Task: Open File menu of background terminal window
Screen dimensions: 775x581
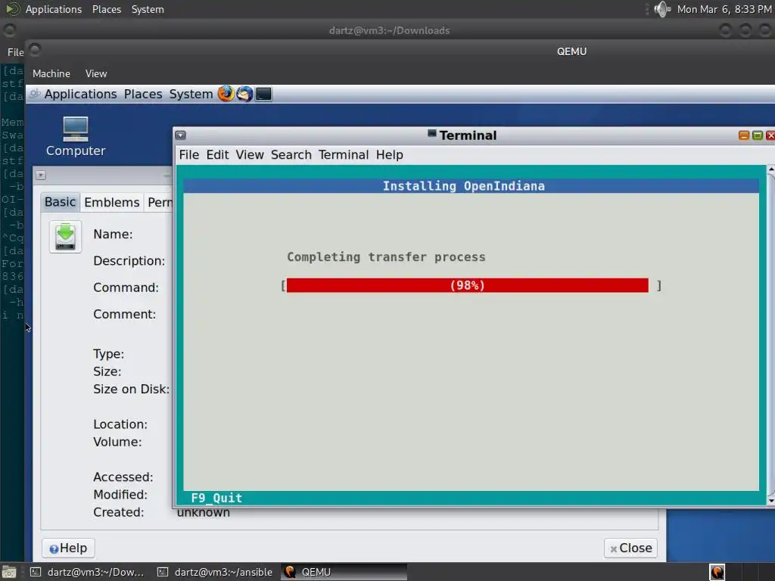Action: pos(15,52)
